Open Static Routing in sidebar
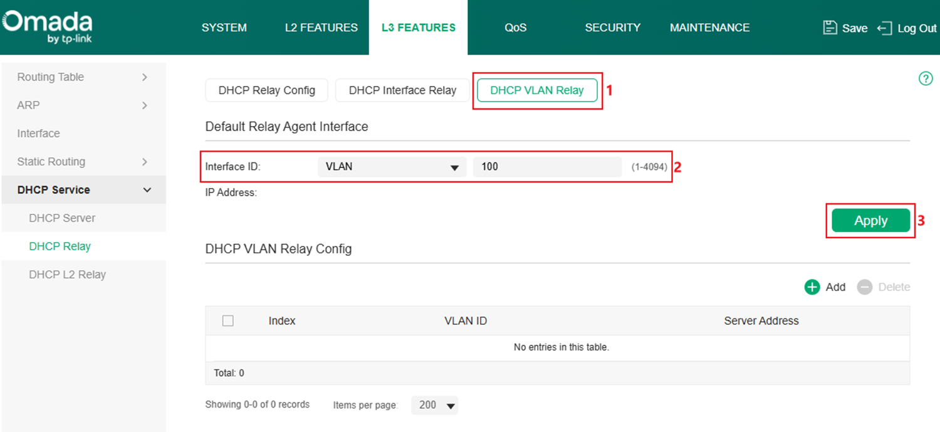 pyautogui.click(x=51, y=162)
